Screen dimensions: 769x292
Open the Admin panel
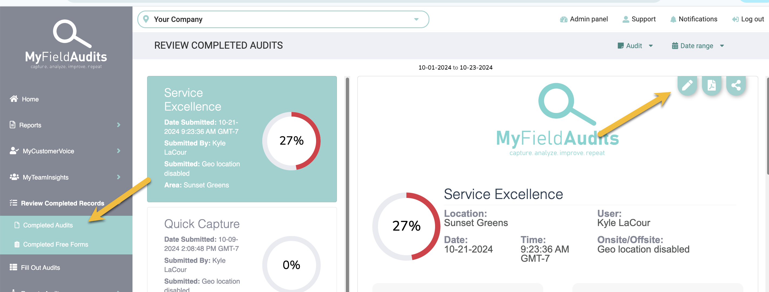point(584,19)
